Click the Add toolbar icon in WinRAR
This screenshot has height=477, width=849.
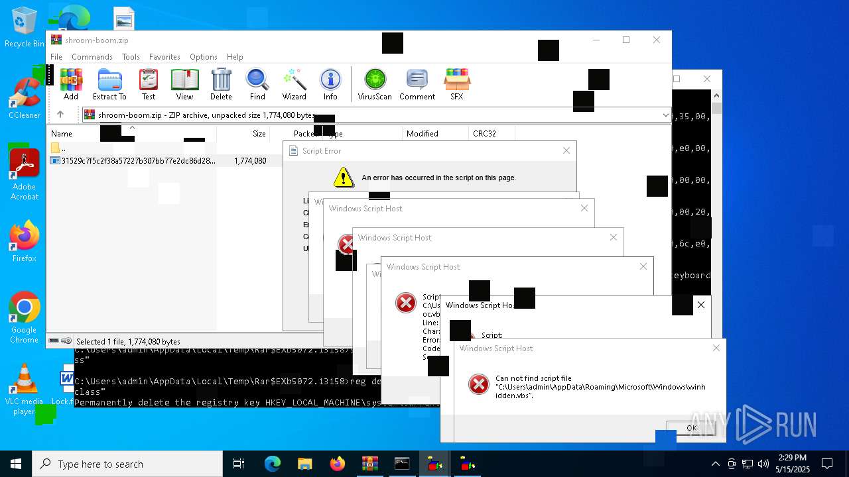[71, 84]
